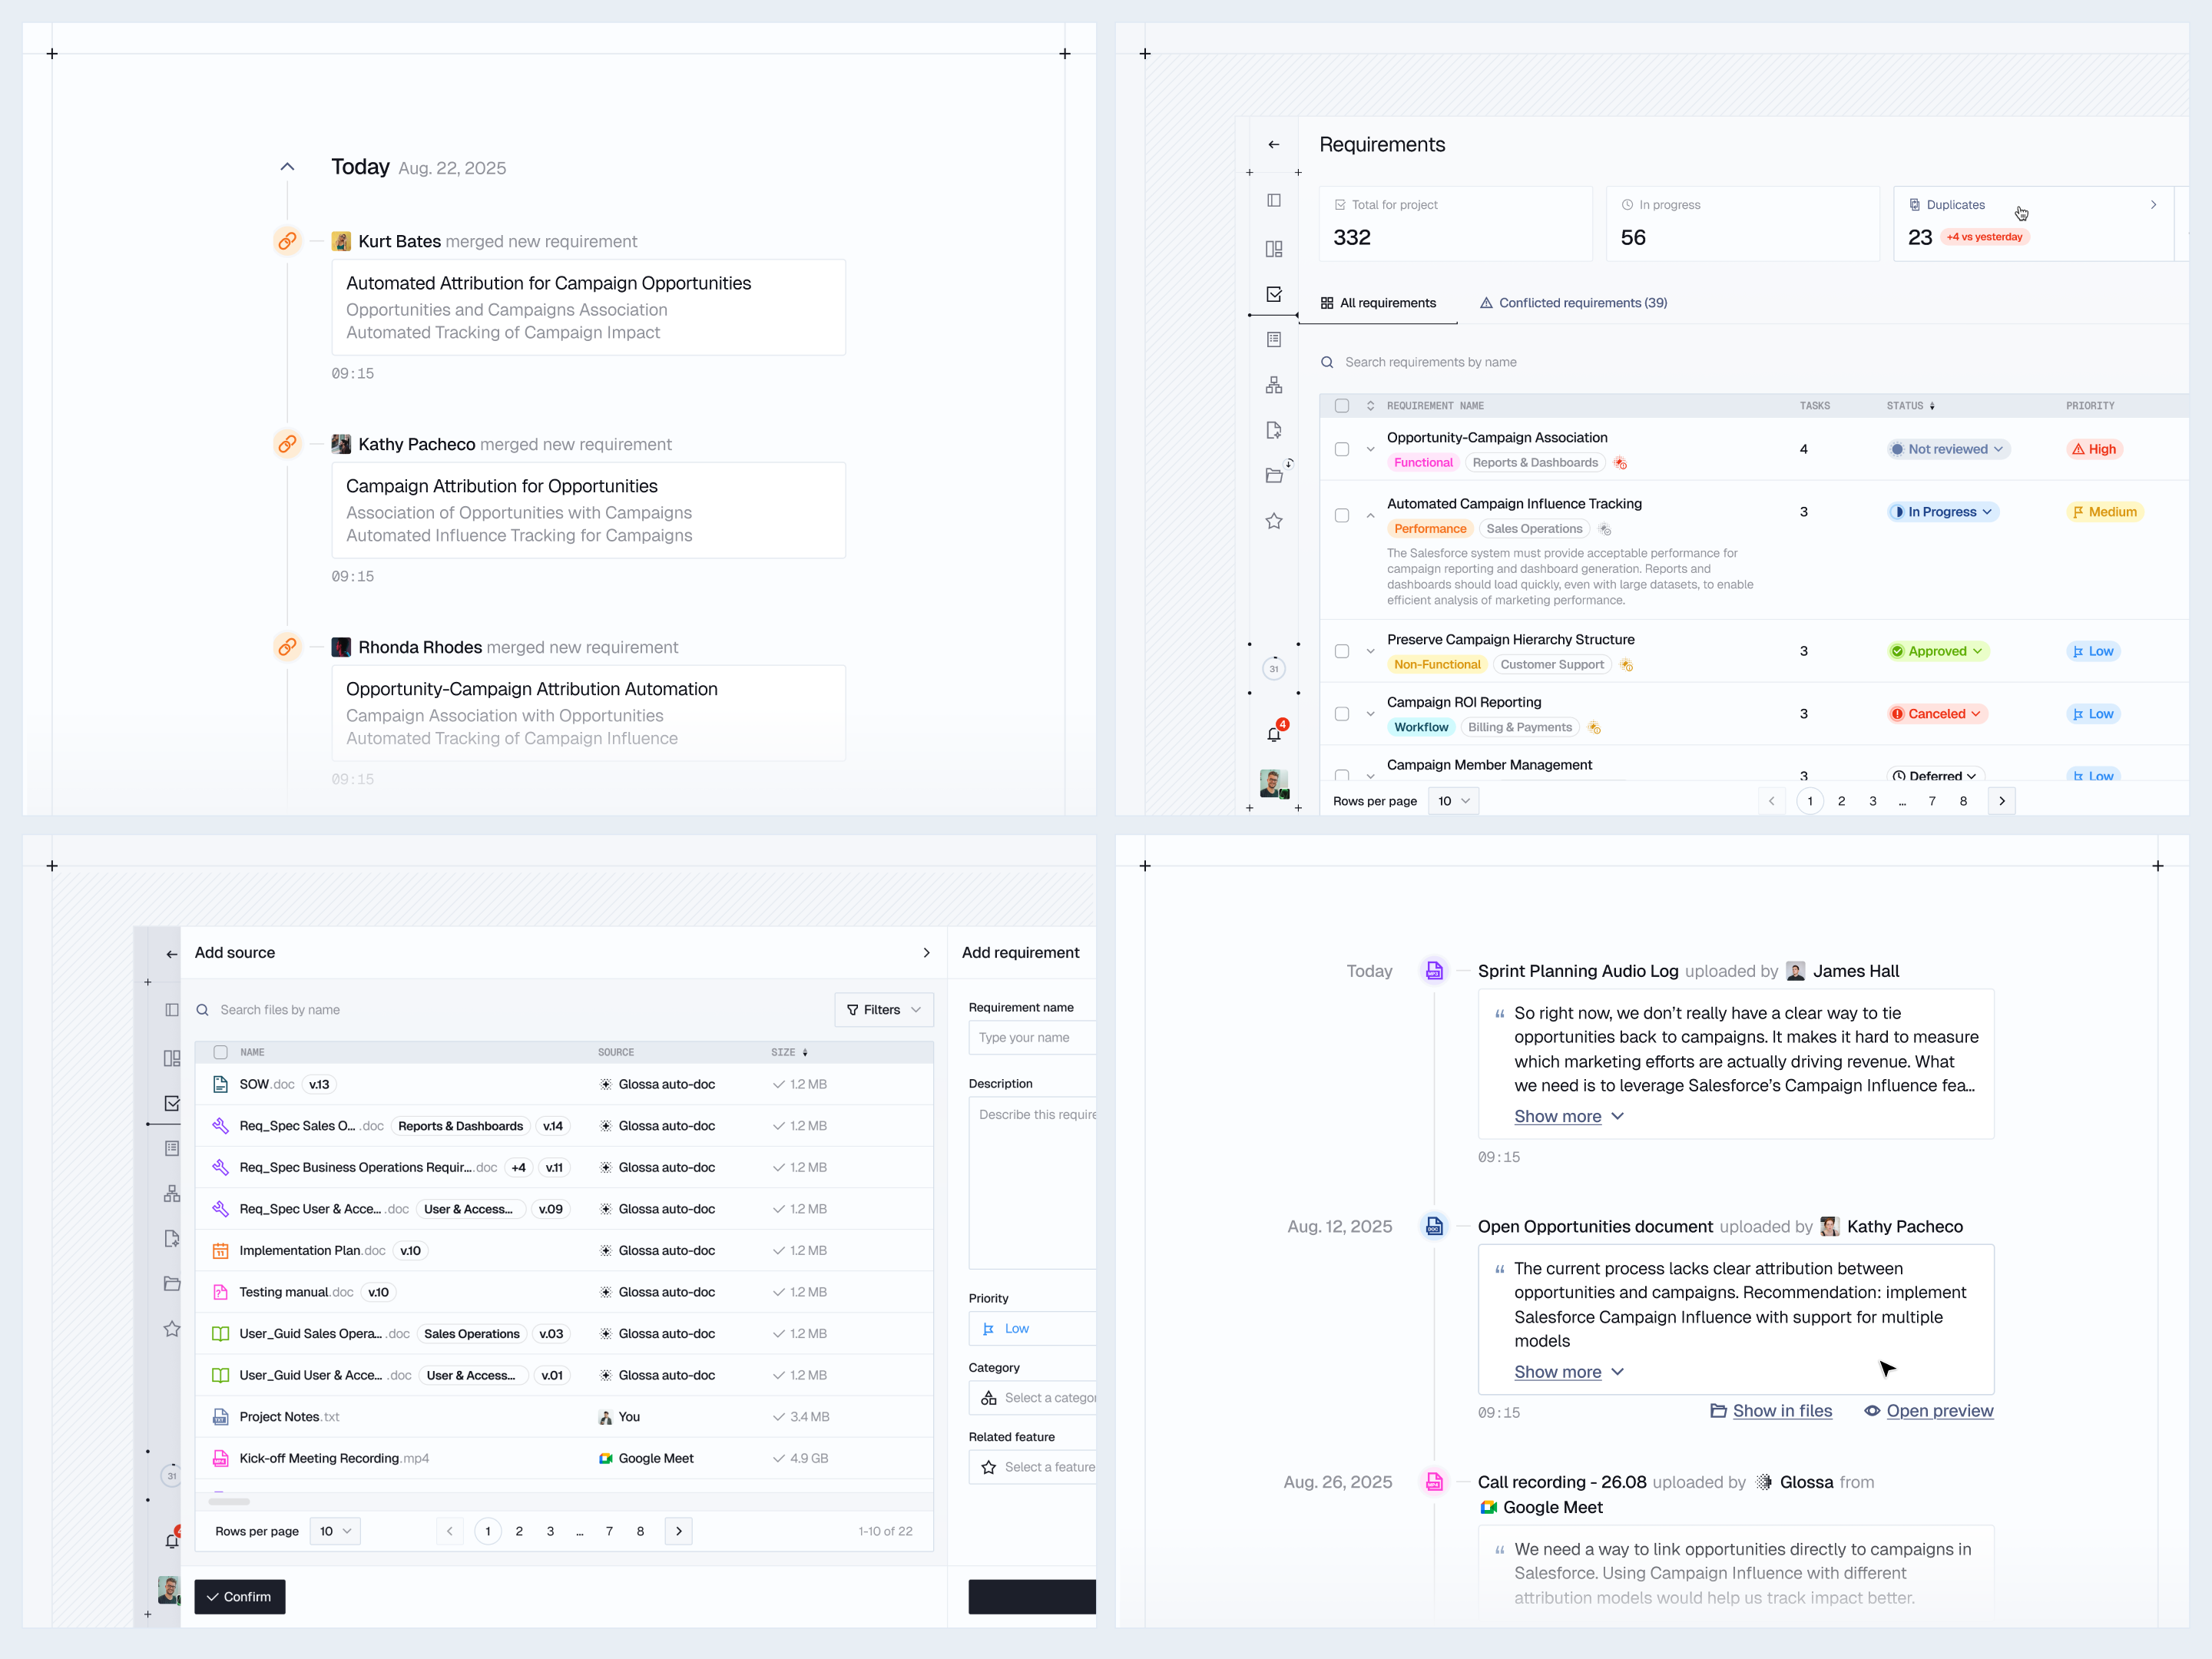The height and width of the screenshot is (1659, 2212).
Task: Click the Confirm button
Action: [240, 1597]
